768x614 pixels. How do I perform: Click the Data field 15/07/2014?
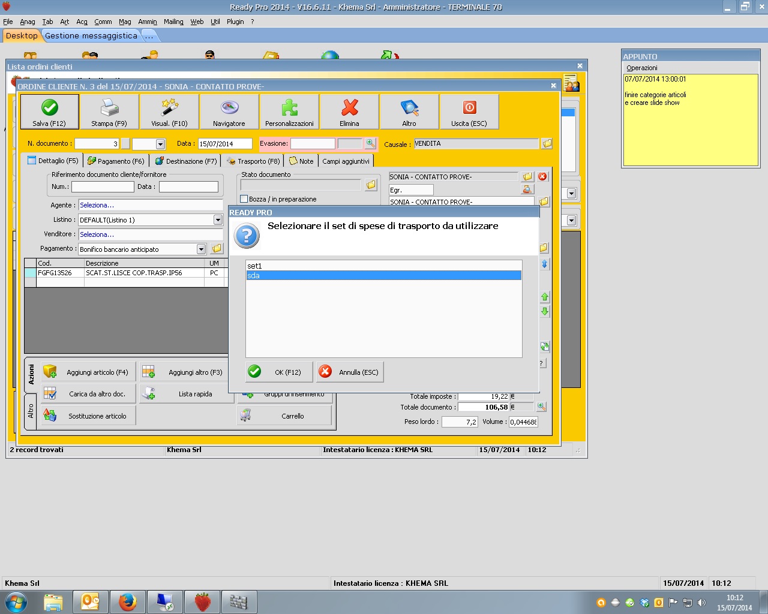tap(225, 144)
